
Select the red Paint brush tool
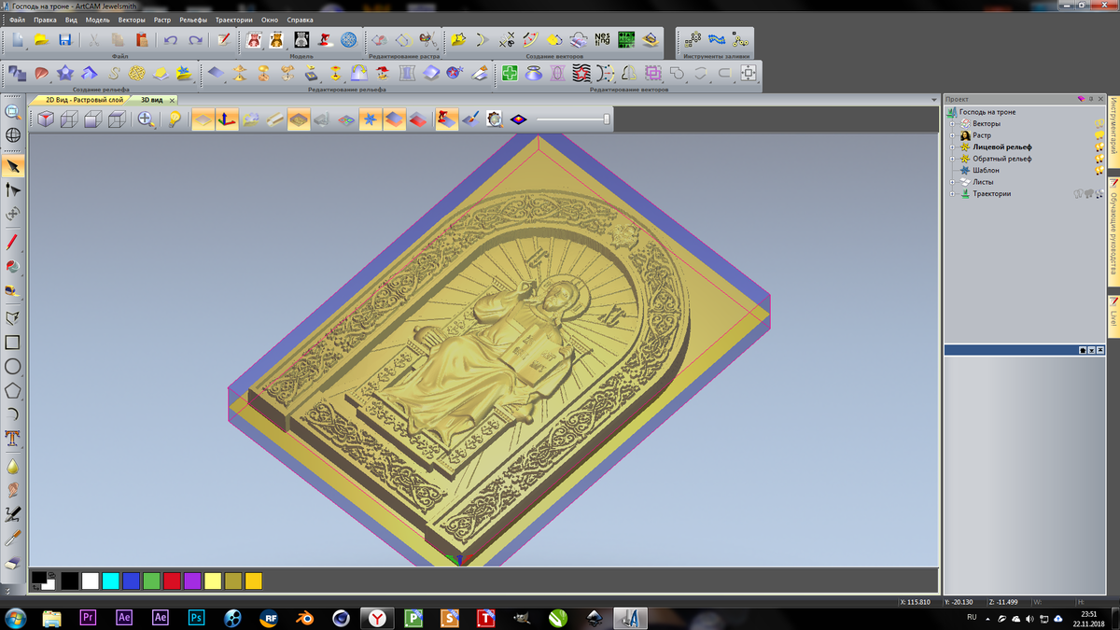(13, 242)
